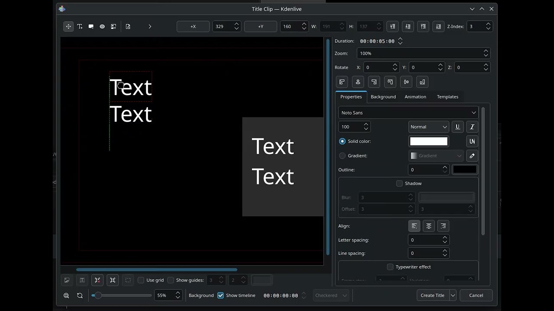Open the Noto Sans font dropdown
554x311 pixels.
pos(408,113)
